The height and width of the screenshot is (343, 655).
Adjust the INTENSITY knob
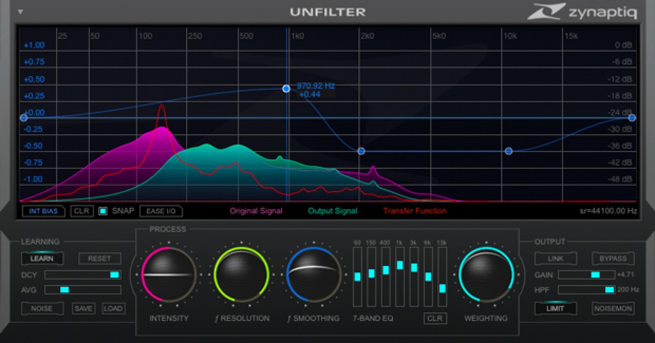click(169, 275)
